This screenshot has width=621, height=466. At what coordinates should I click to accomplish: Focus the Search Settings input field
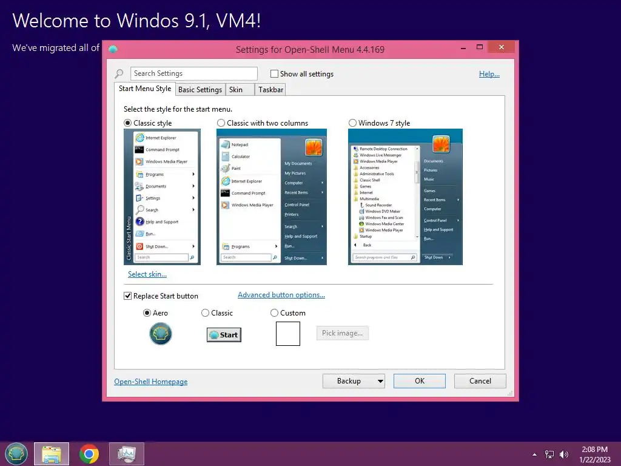click(x=193, y=73)
